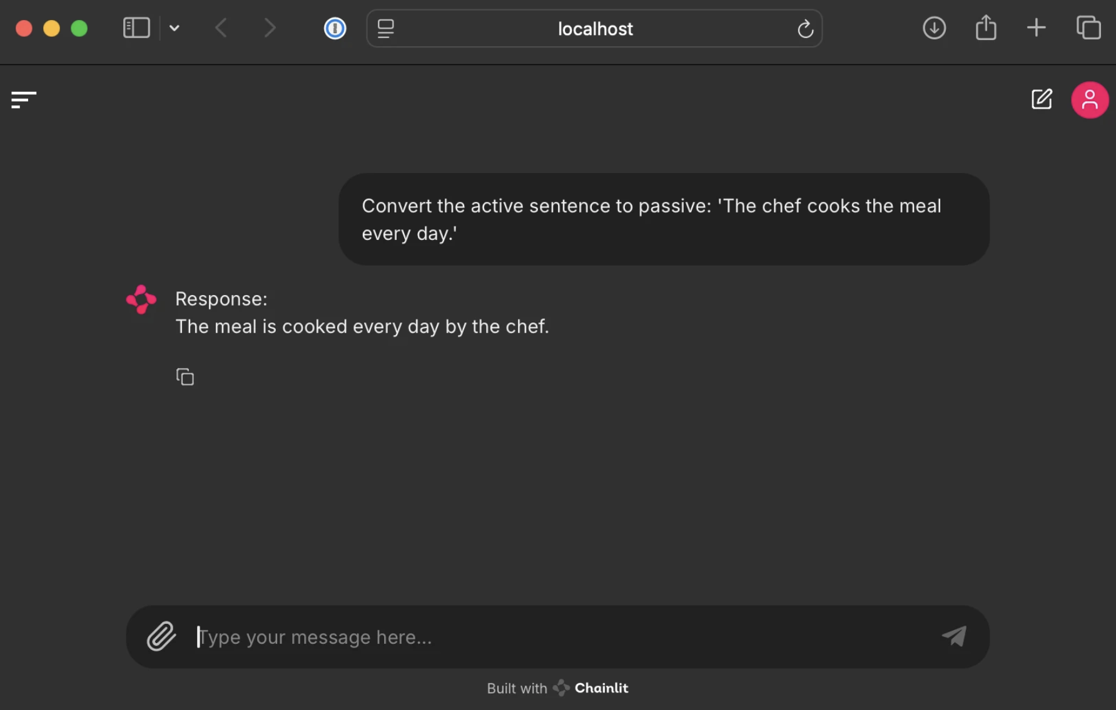Open the Safari downloads icon

[934, 28]
